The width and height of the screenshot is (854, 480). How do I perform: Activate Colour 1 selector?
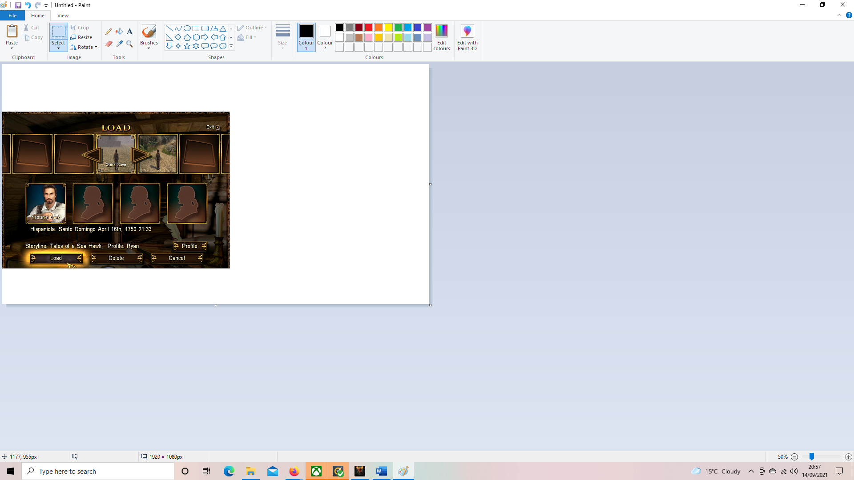306,37
